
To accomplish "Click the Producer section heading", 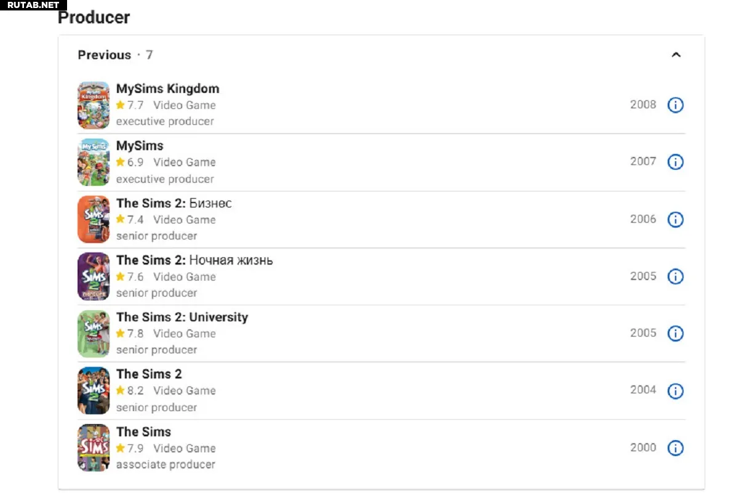I will tap(94, 17).
